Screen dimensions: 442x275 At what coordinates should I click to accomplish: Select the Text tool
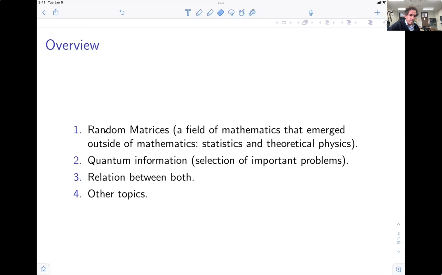pyautogui.click(x=188, y=13)
